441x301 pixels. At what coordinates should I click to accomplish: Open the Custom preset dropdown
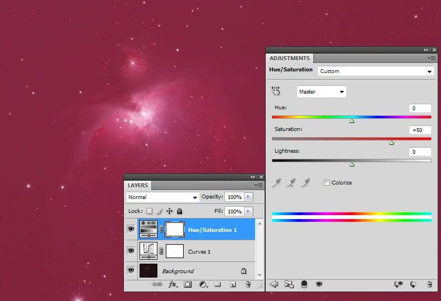(x=376, y=71)
